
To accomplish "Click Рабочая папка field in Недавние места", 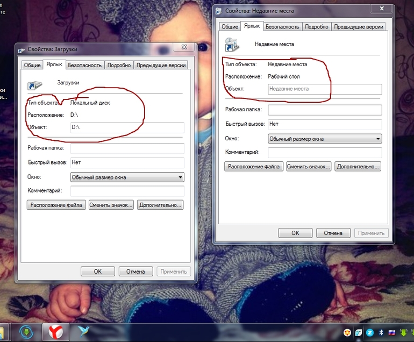I will click(x=325, y=110).
